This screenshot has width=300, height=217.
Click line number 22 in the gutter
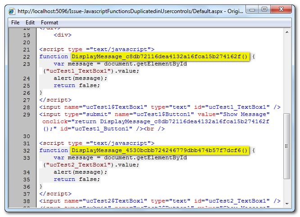pos(26,56)
